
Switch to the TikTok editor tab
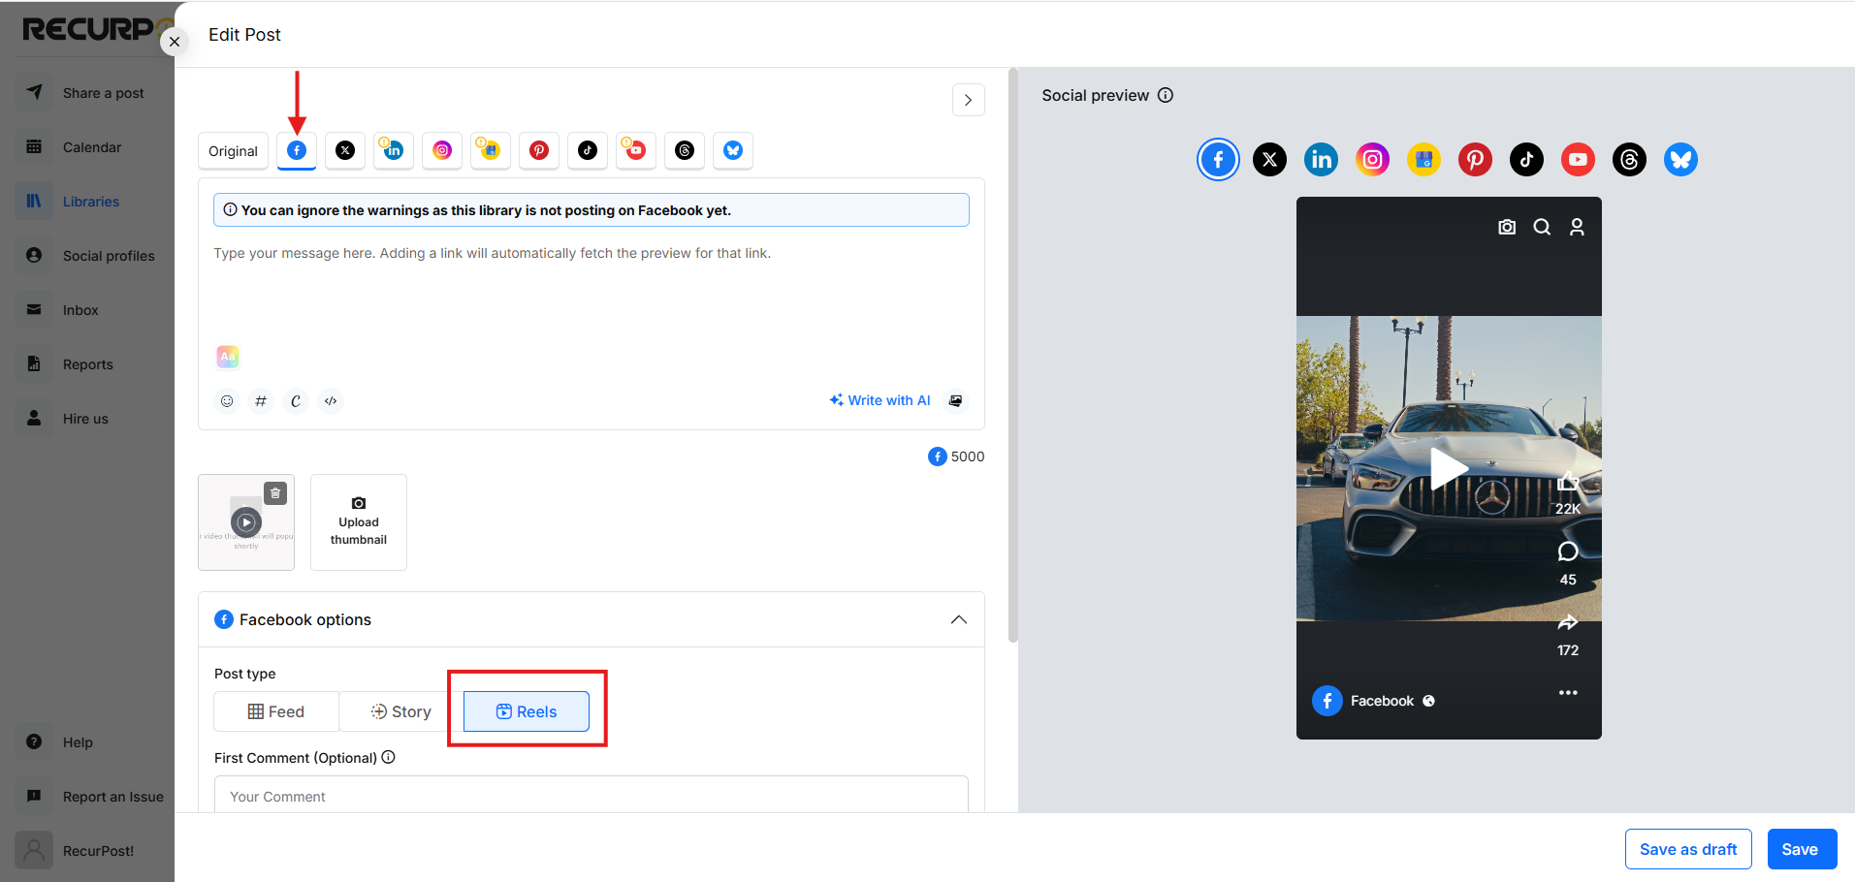tap(588, 150)
